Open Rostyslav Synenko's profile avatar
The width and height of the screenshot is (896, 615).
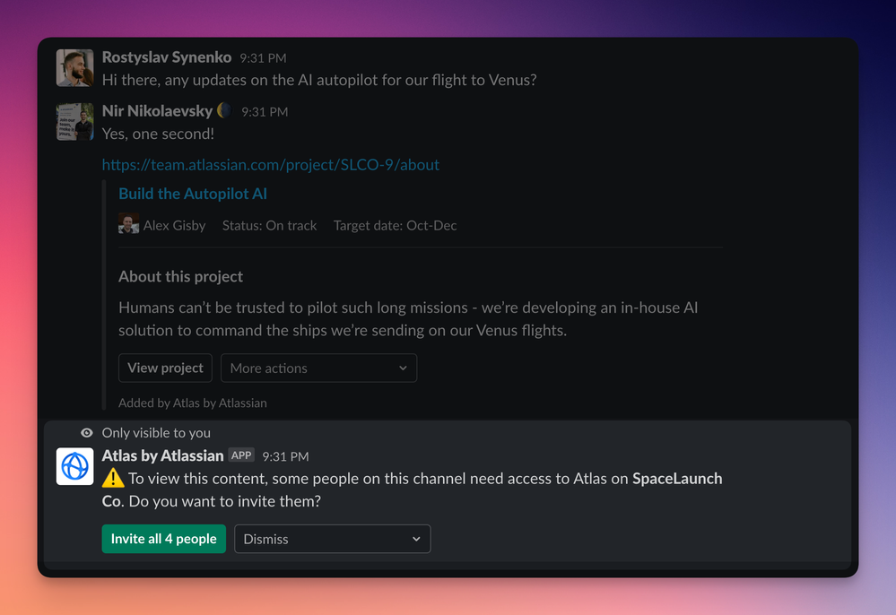click(74, 67)
